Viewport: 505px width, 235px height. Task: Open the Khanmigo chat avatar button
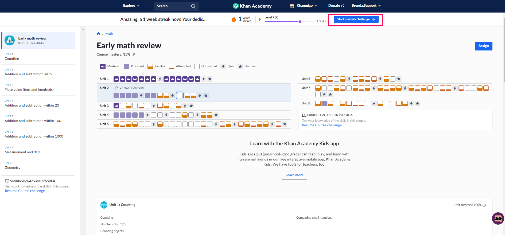[498, 219]
